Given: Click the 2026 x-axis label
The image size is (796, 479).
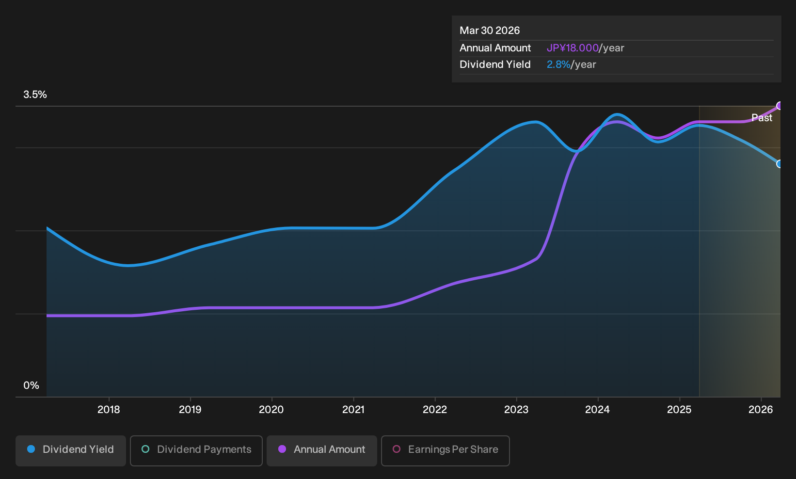Looking at the screenshot, I should coord(761,410).
